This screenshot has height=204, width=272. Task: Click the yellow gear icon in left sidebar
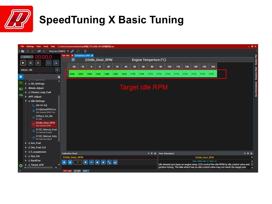21,83
